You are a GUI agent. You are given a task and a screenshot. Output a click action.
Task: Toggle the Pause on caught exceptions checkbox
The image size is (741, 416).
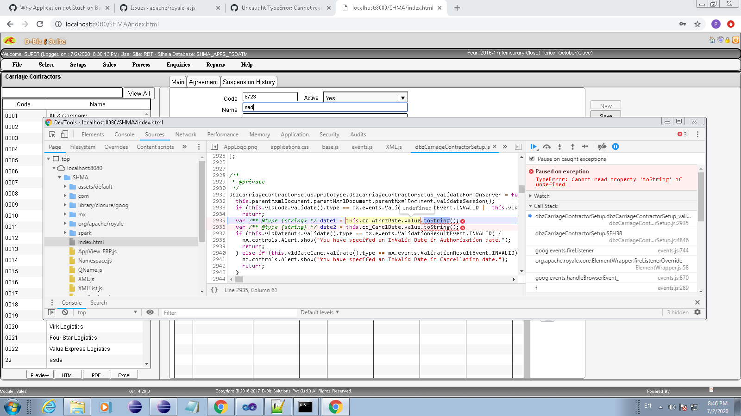point(532,159)
